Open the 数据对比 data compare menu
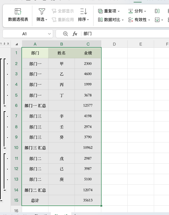Viewport: 169px width, 215px height. point(111,20)
